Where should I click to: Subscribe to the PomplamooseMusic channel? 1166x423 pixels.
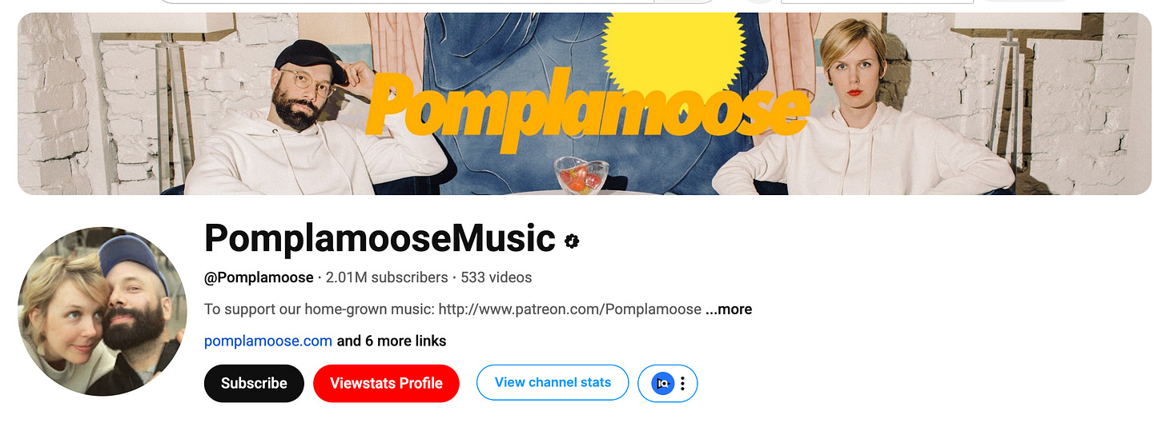click(254, 383)
